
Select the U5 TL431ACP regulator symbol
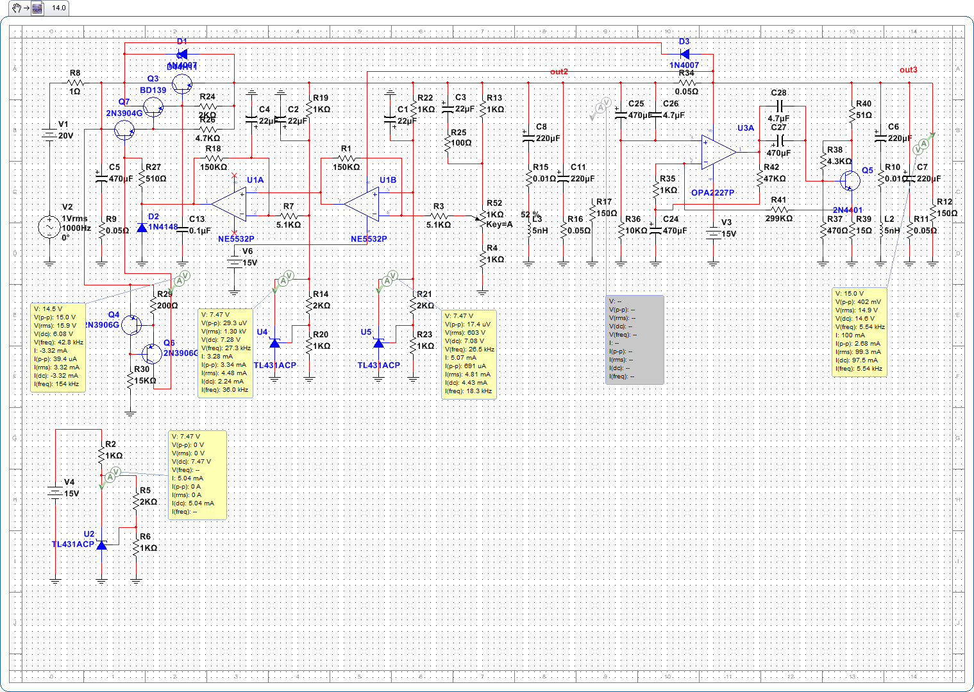379,343
